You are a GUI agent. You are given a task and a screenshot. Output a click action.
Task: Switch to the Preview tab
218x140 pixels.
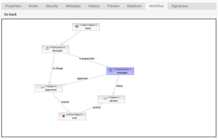pyautogui.click(x=113, y=6)
